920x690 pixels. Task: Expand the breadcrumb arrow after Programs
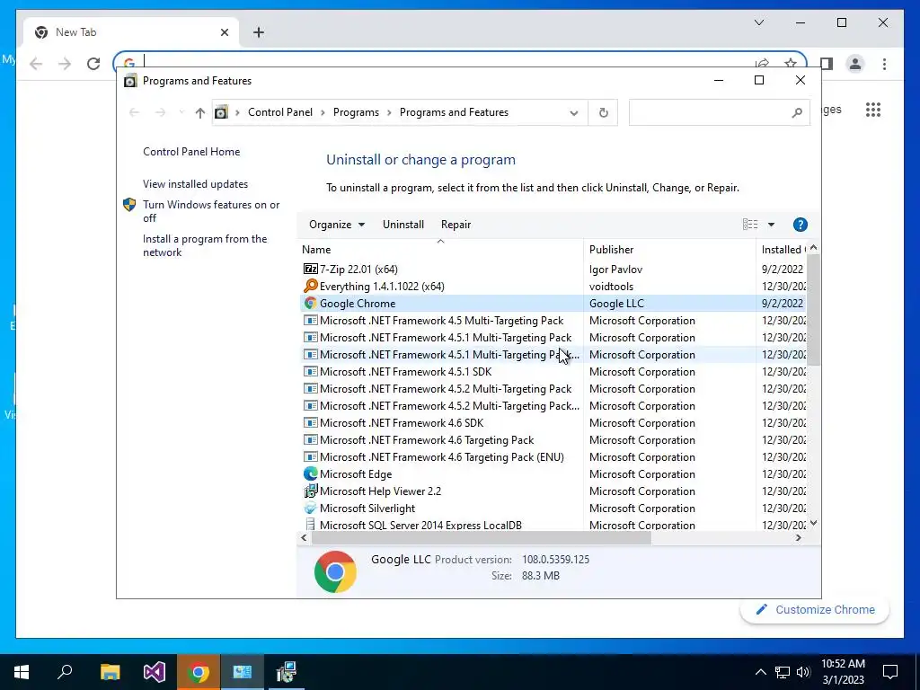pos(389,112)
